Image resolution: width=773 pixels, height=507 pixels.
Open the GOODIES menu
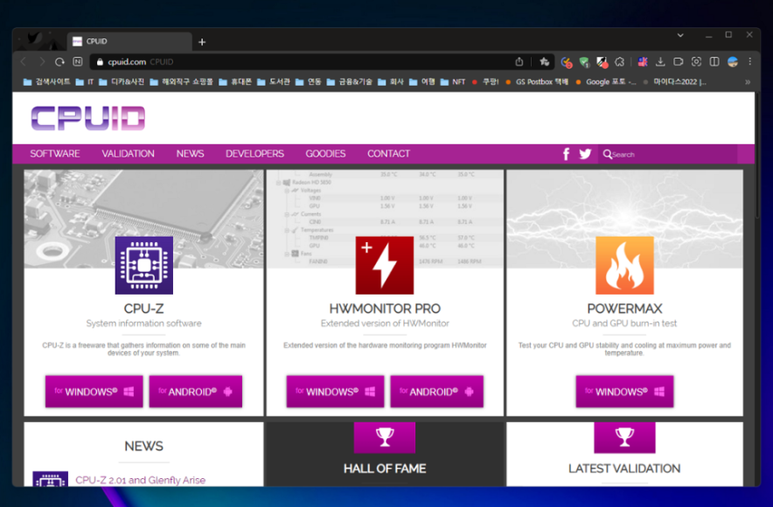click(325, 154)
